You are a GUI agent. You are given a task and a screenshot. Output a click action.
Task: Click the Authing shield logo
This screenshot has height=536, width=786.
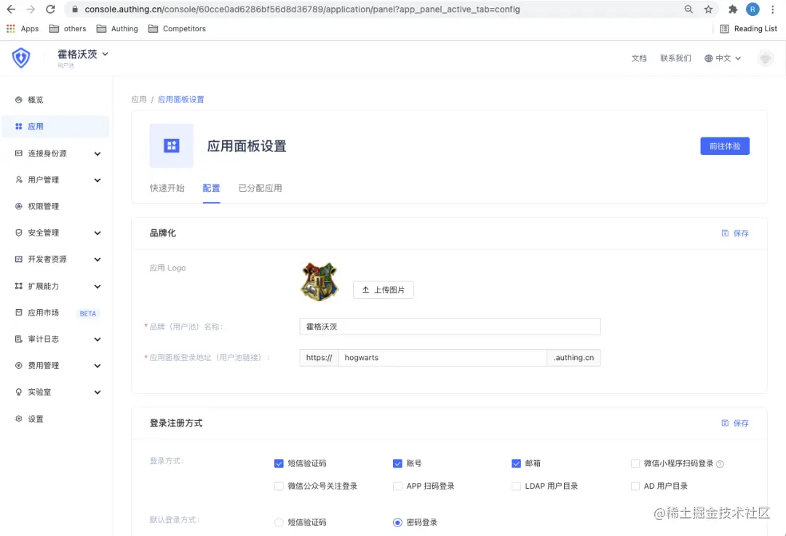click(x=21, y=58)
